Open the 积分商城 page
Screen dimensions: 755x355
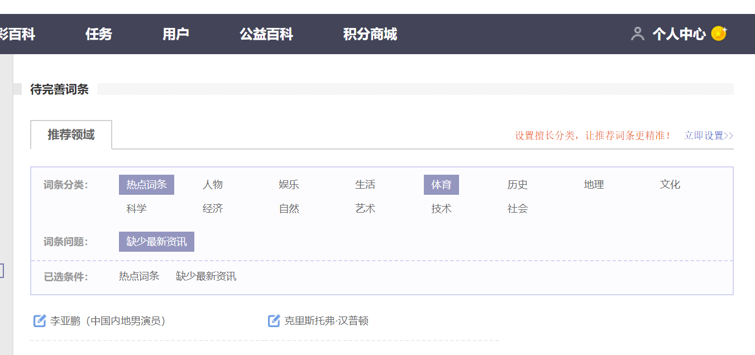370,34
